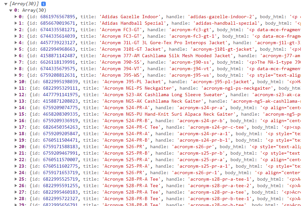Click the handle 'adidas-handball-spezial'
Image resolution: width=303 pixels, height=206 pixels.
click(227, 23)
